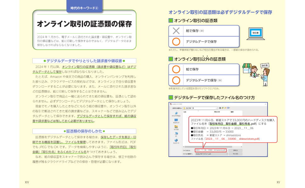This screenshot has width=305, height=188.
Task: Click the 保存する場所 label in the save dialog
Action: pos(177,108)
